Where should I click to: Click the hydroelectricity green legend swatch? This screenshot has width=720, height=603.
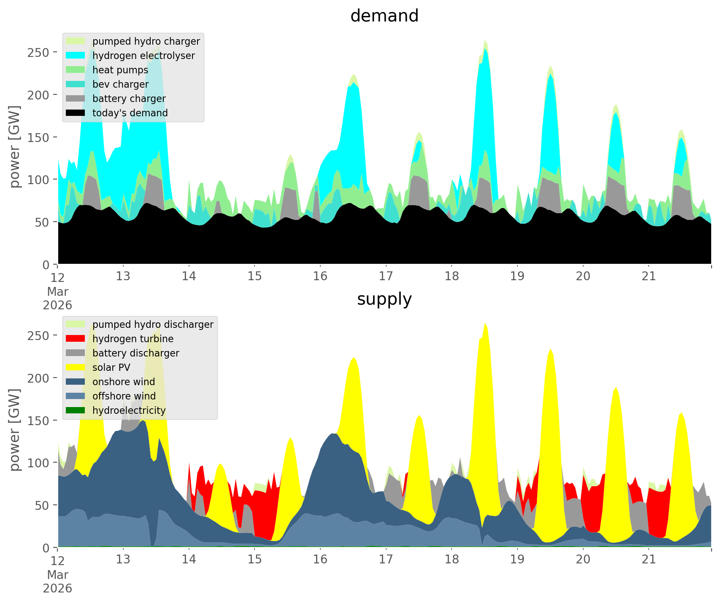coord(76,410)
